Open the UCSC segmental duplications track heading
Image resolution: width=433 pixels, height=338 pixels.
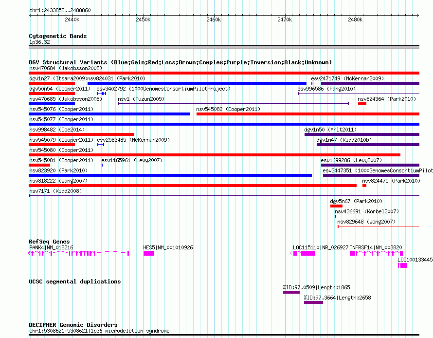tap(75, 282)
